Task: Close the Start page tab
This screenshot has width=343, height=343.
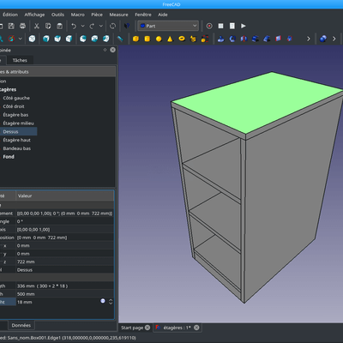Action: 147,328
